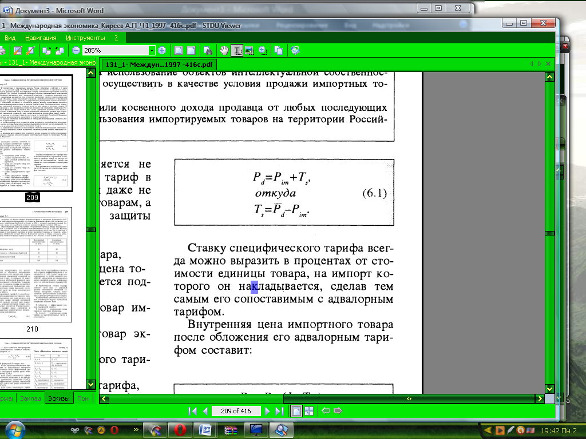Click document vertical scrollbar thumb
The height and width of the screenshot is (439, 586).
point(549,233)
